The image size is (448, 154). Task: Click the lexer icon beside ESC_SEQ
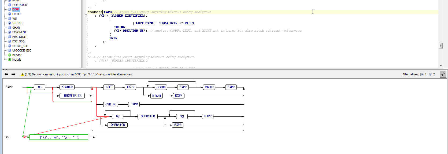(10, 41)
